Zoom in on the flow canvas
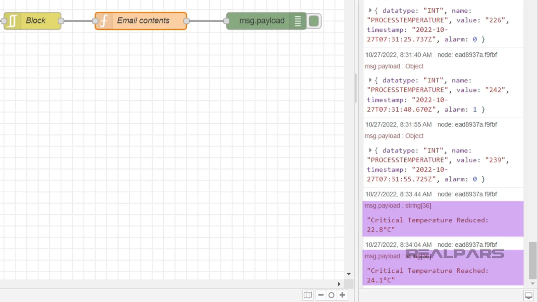538x302 pixels. (x=342, y=295)
